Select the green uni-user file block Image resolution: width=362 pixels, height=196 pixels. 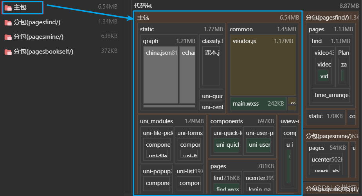coord(258,145)
